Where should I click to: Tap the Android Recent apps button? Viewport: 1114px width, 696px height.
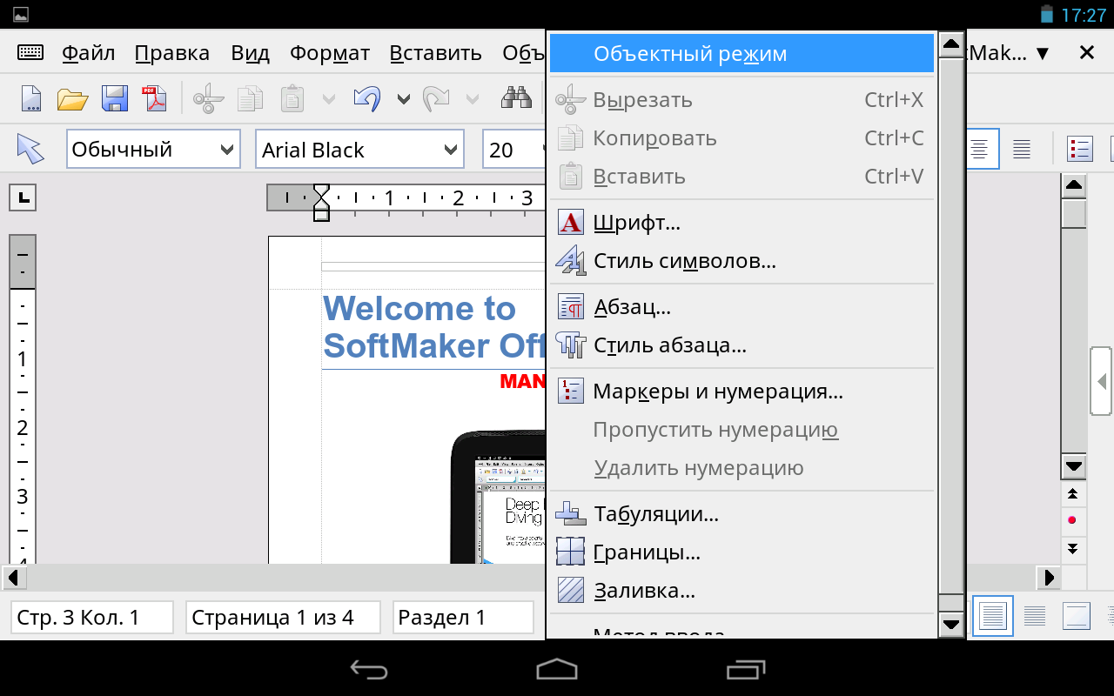coord(745,668)
